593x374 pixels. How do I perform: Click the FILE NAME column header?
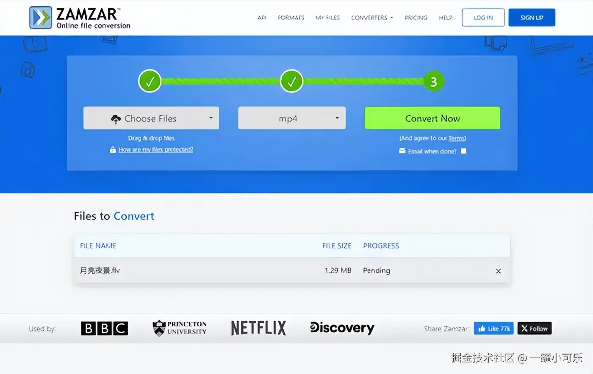pos(98,246)
